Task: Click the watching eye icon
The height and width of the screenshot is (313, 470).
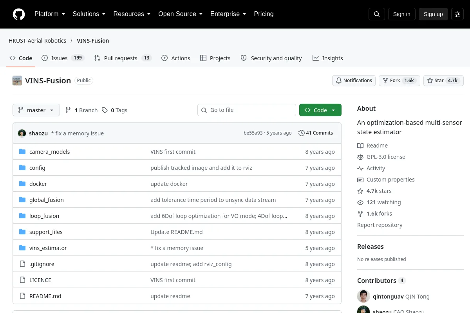Action: 360,202
